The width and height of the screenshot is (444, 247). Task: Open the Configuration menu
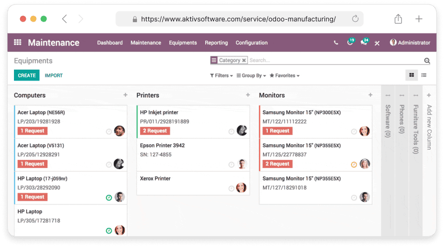pos(252,43)
